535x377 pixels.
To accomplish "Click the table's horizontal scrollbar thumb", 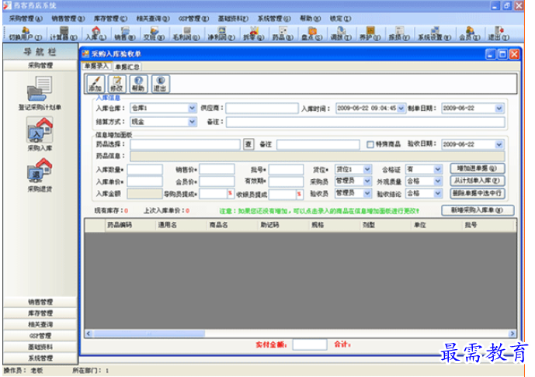I will pyautogui.click(x=149, y=334).
